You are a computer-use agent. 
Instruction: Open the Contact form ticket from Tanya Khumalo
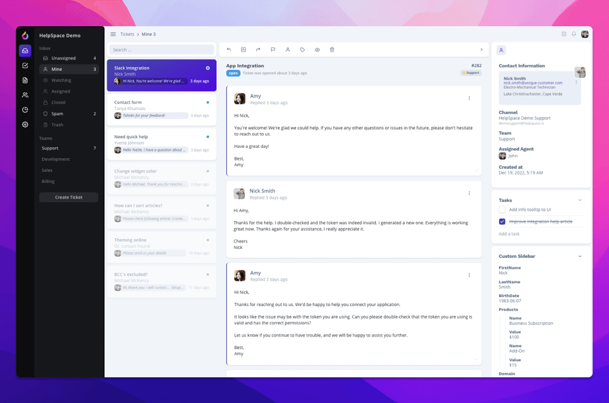pyautogui.click(x=162, y=110)
